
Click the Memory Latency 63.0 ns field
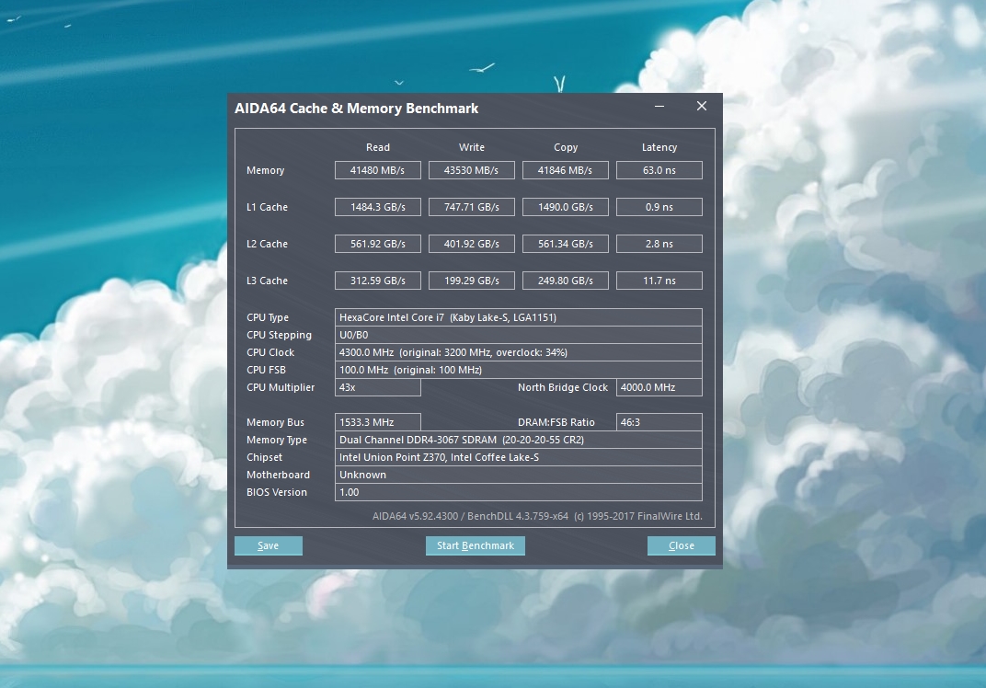[x=659, y=170]
